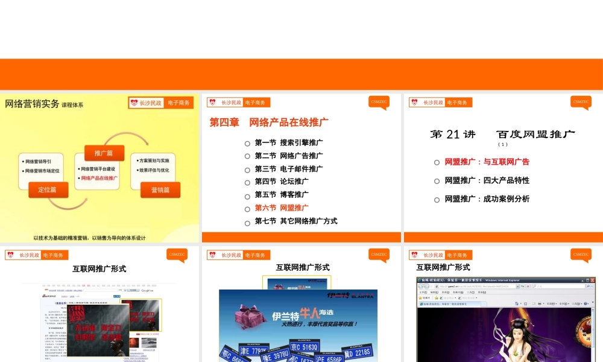Open the 收藏夹 menu in Internet Explorer
This screenshot has height=362, width=603.
[x=458, y=292]
